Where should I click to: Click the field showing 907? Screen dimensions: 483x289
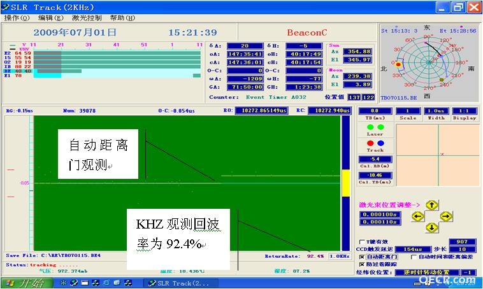463,242
